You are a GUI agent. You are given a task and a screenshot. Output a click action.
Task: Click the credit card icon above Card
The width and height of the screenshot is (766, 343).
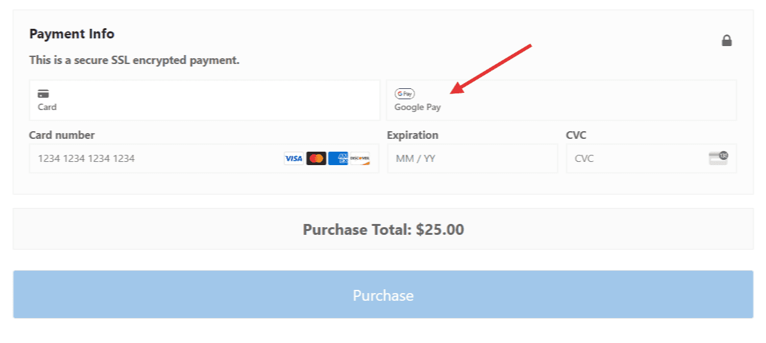44,93
